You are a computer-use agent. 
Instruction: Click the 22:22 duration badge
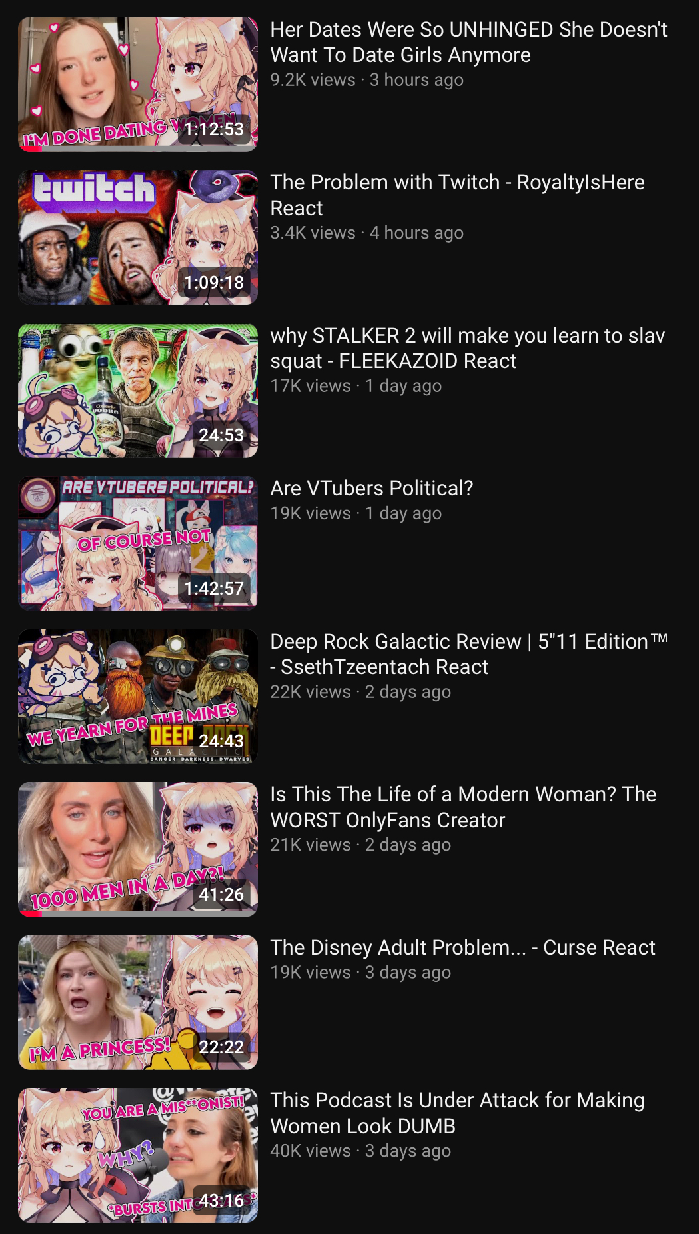pos(221,1047)
